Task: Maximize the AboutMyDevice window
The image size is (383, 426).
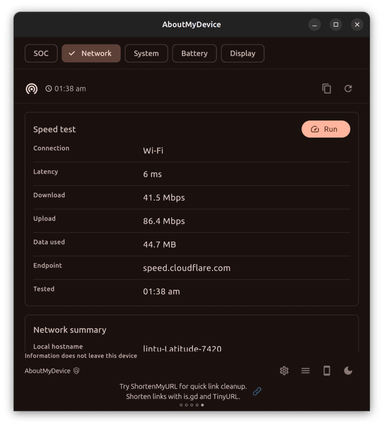Action: coord(336,25)
